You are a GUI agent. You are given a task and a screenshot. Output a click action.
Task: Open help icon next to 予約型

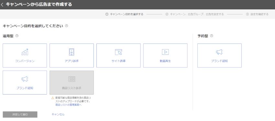212,36
